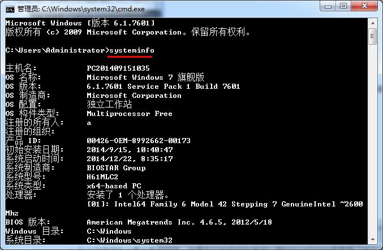The width and height of the screenshot is (383, 250).
Task: Maximize the cmd.exe window
Action: (343, 6)
